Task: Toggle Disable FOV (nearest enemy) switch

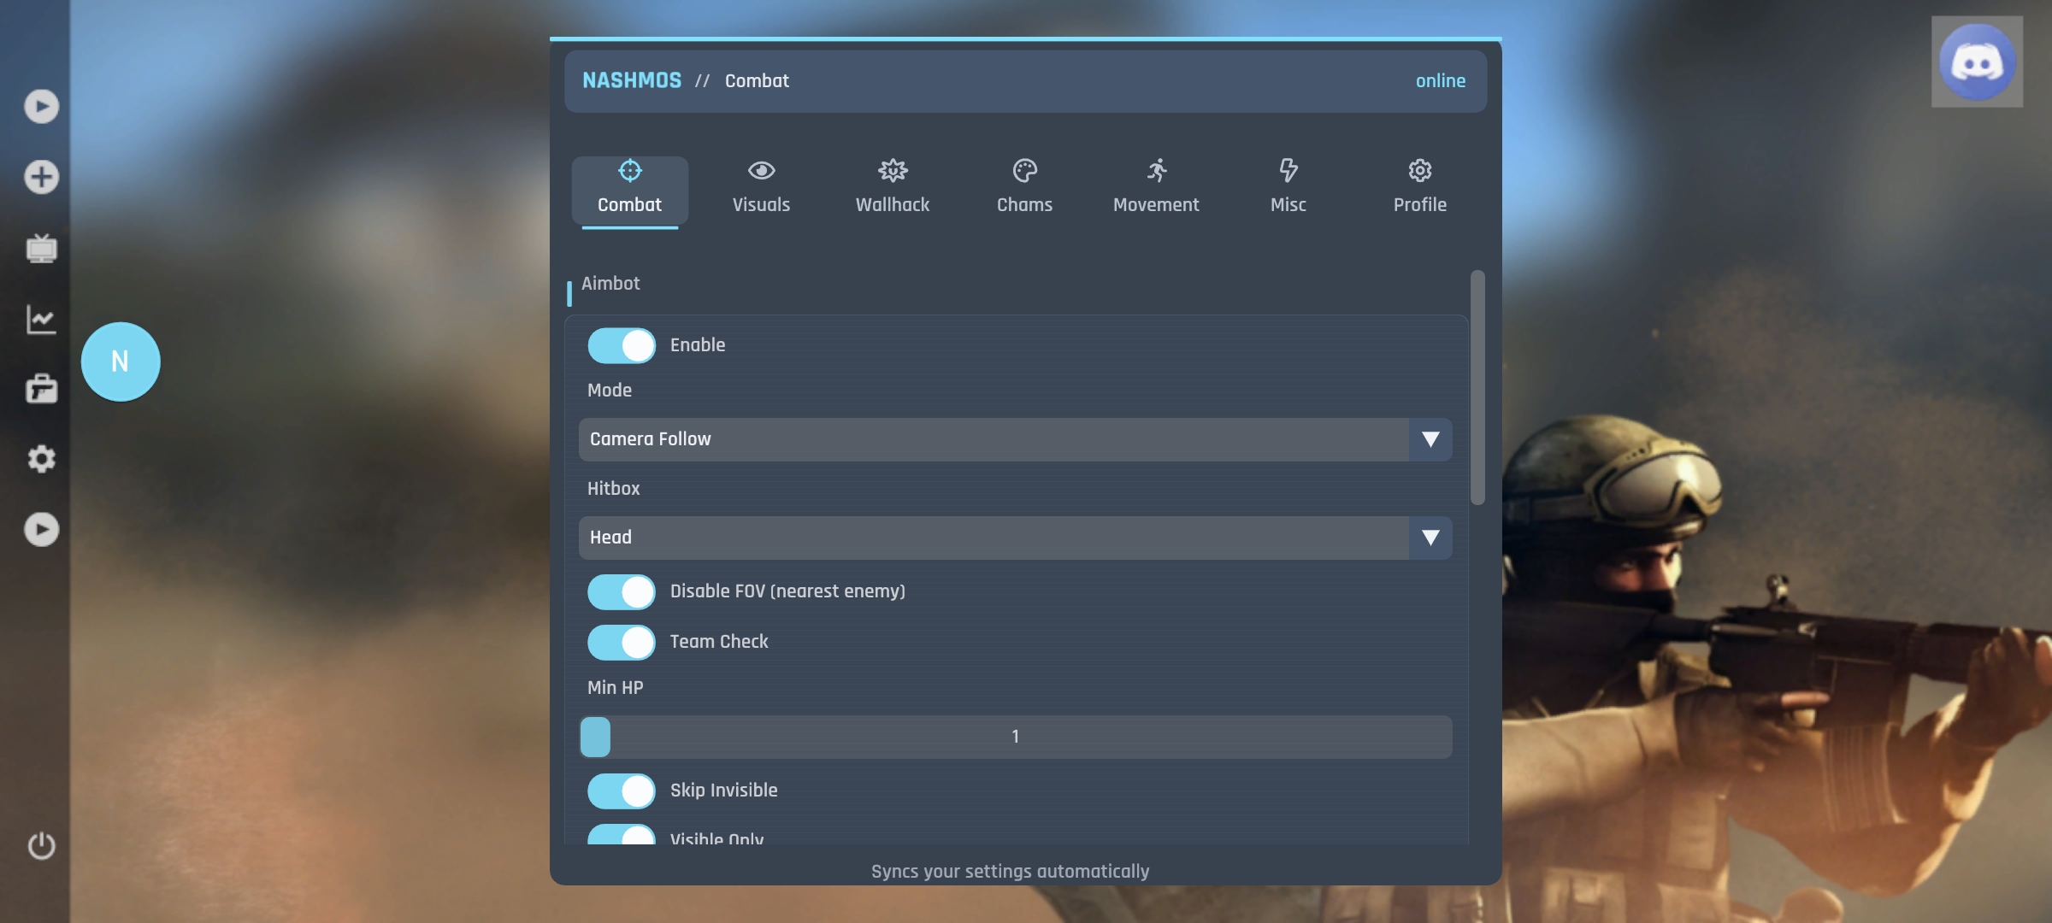Action: coord(622,591)
